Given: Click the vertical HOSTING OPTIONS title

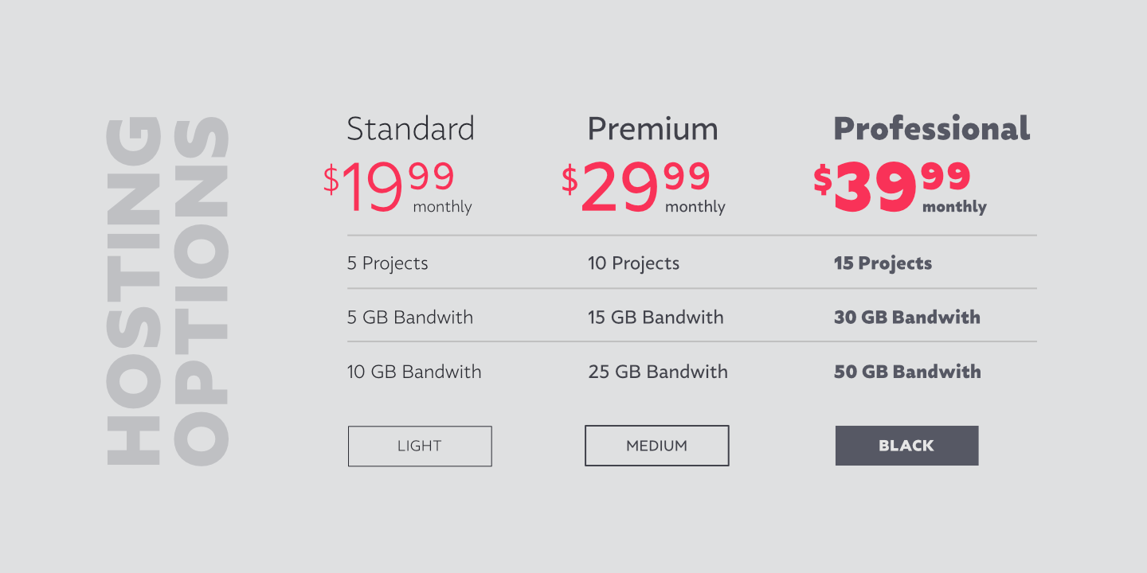Looking at the screenshot, I should [x=168, y=290].
